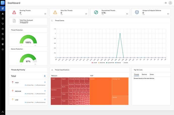Screen dimensions: 174x115
Task: Click the HIGH priority threats count link
Action: [45, 82]
